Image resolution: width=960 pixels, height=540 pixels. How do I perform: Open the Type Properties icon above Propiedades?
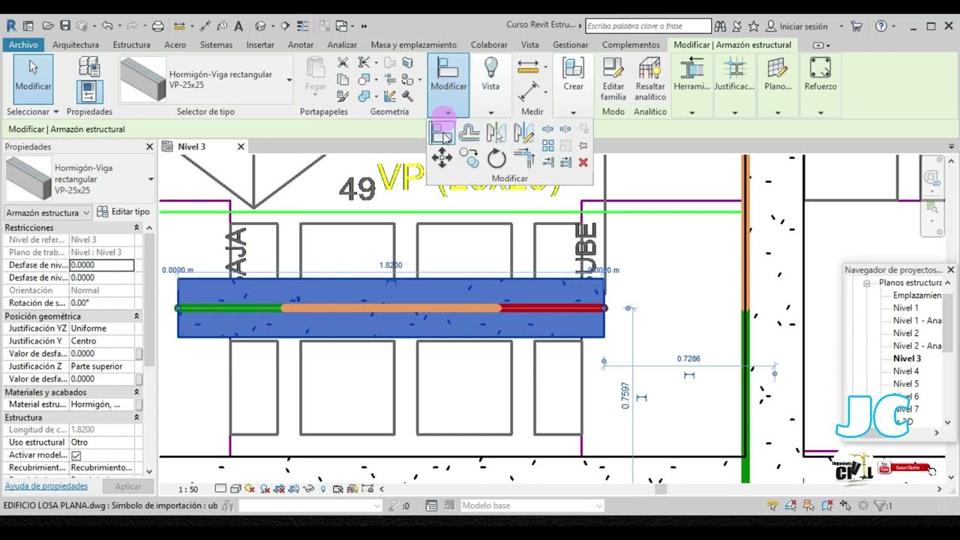point(89,66)
